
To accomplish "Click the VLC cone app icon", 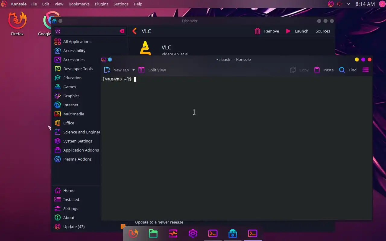I will pyautogui.click(x=146, y=48).
